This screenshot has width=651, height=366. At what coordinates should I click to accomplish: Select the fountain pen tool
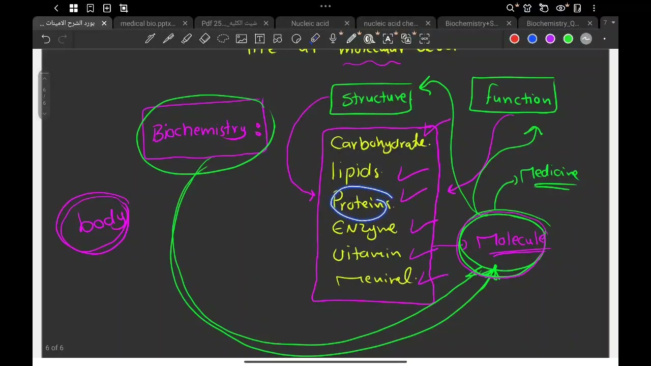pos(168,39)
